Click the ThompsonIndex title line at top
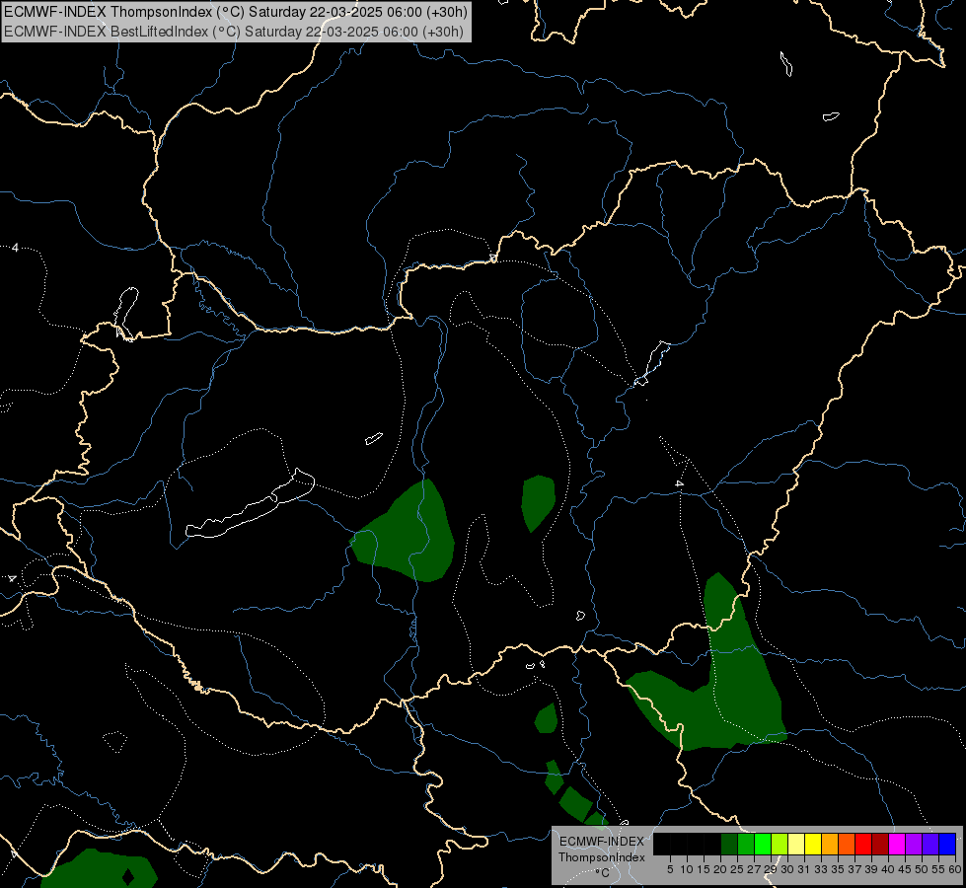This screenshot has height=888, width=966. [x=236, y=12]
